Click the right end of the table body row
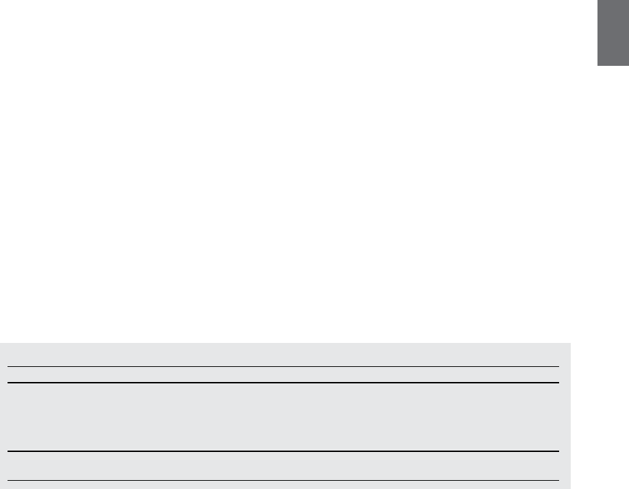 tap(543, 417)
